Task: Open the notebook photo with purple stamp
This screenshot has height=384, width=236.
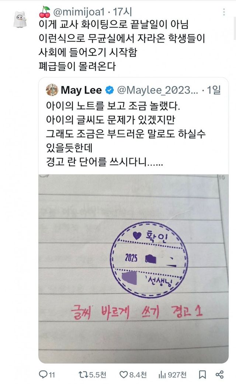Action: coord(133,269)
